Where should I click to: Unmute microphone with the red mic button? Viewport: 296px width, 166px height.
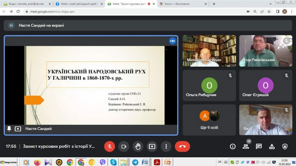click(110, 146)
